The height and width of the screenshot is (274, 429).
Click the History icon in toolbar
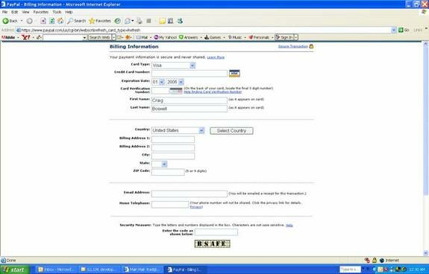pyautogui.click(x=117, y=21)
